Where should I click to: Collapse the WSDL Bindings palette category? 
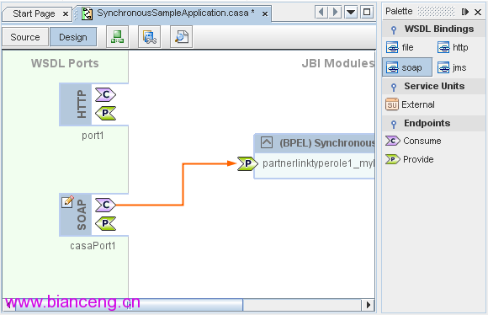point(394,29)
